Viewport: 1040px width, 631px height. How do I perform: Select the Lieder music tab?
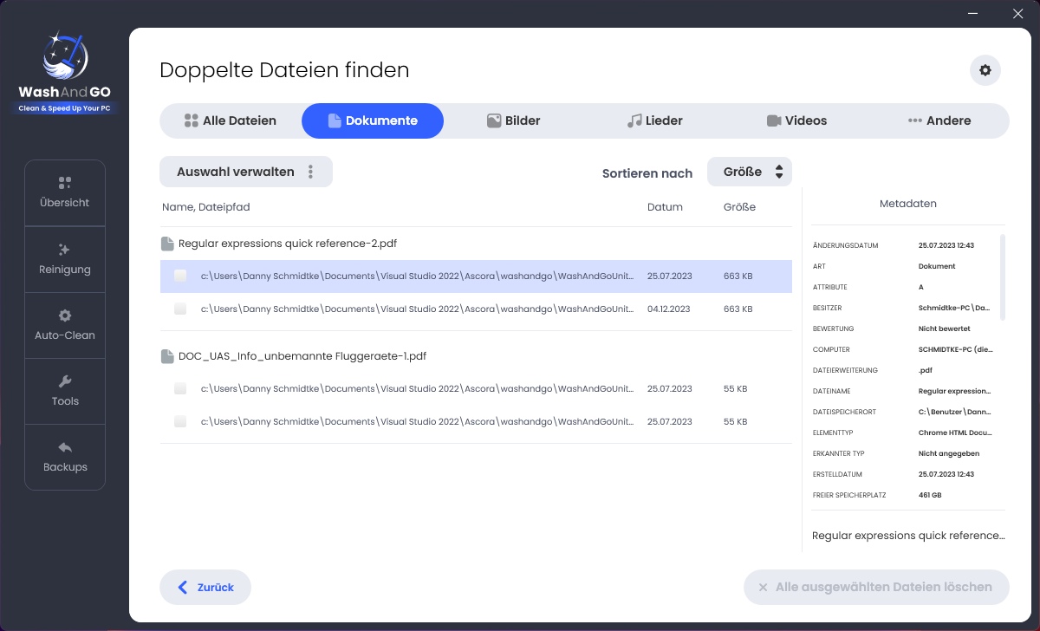pyautogui.click(x=654, y=121)
